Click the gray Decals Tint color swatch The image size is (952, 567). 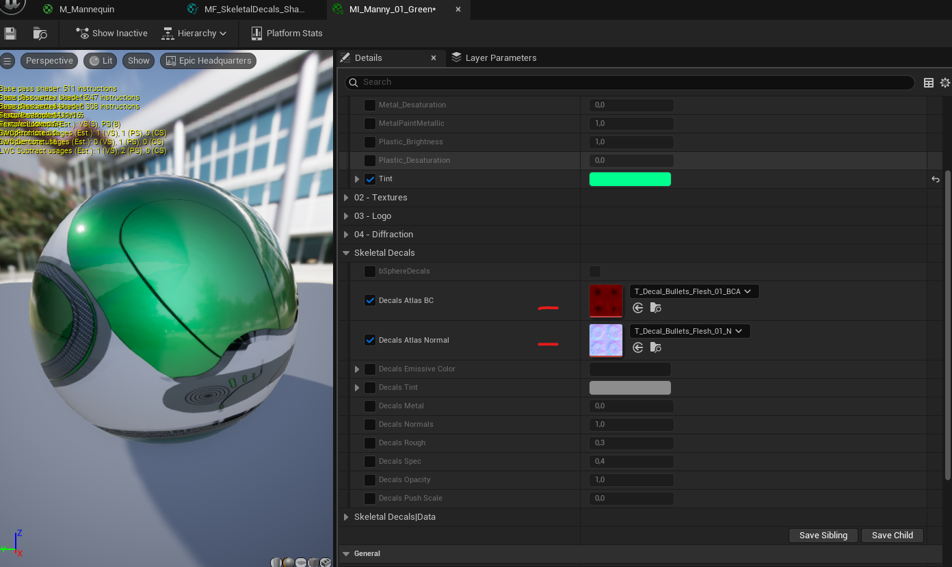630,388
